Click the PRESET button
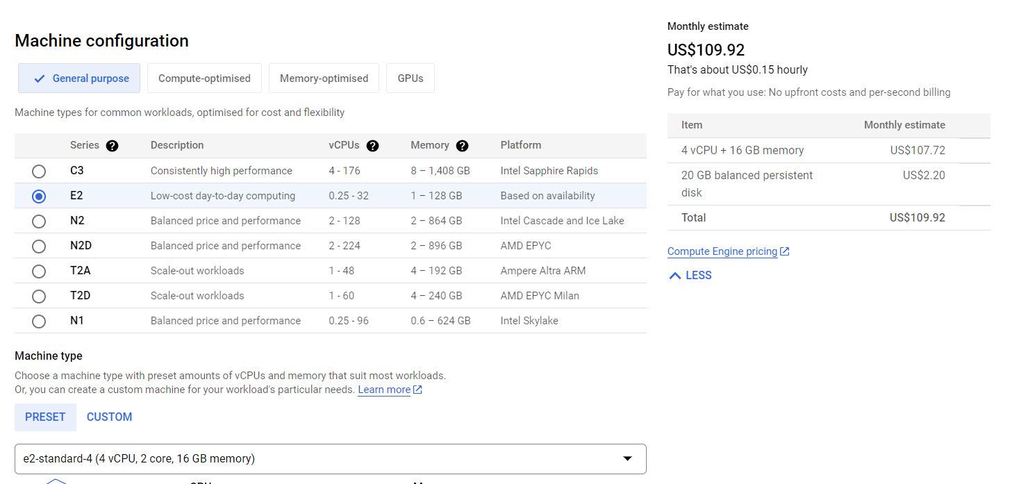This screenshot has width=1010, height=484. click(45, 417)
